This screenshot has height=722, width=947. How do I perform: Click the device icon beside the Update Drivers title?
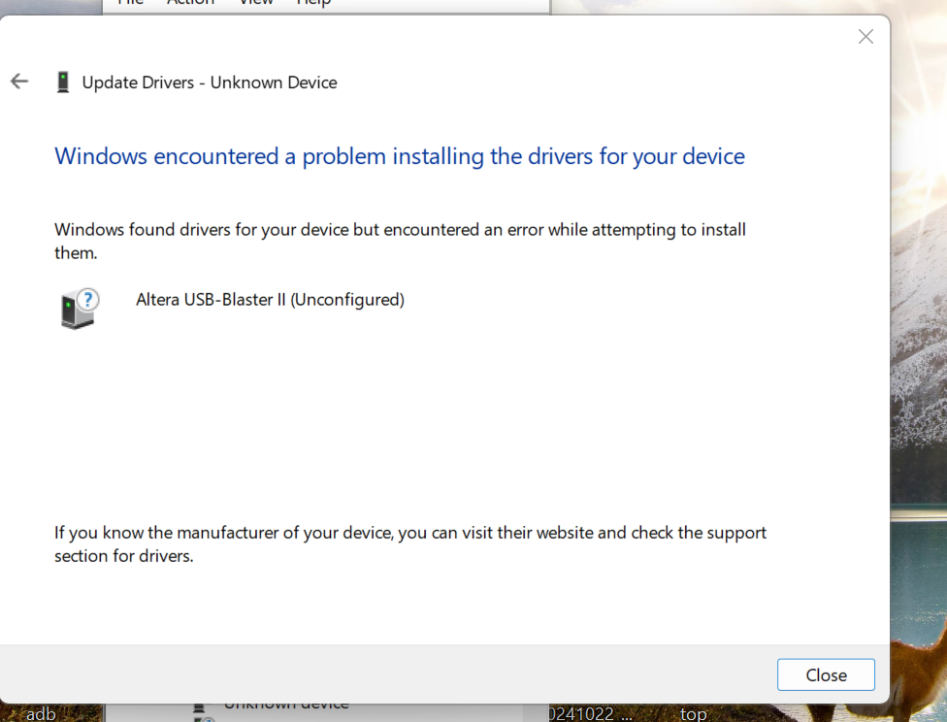[x=63, y=82]
